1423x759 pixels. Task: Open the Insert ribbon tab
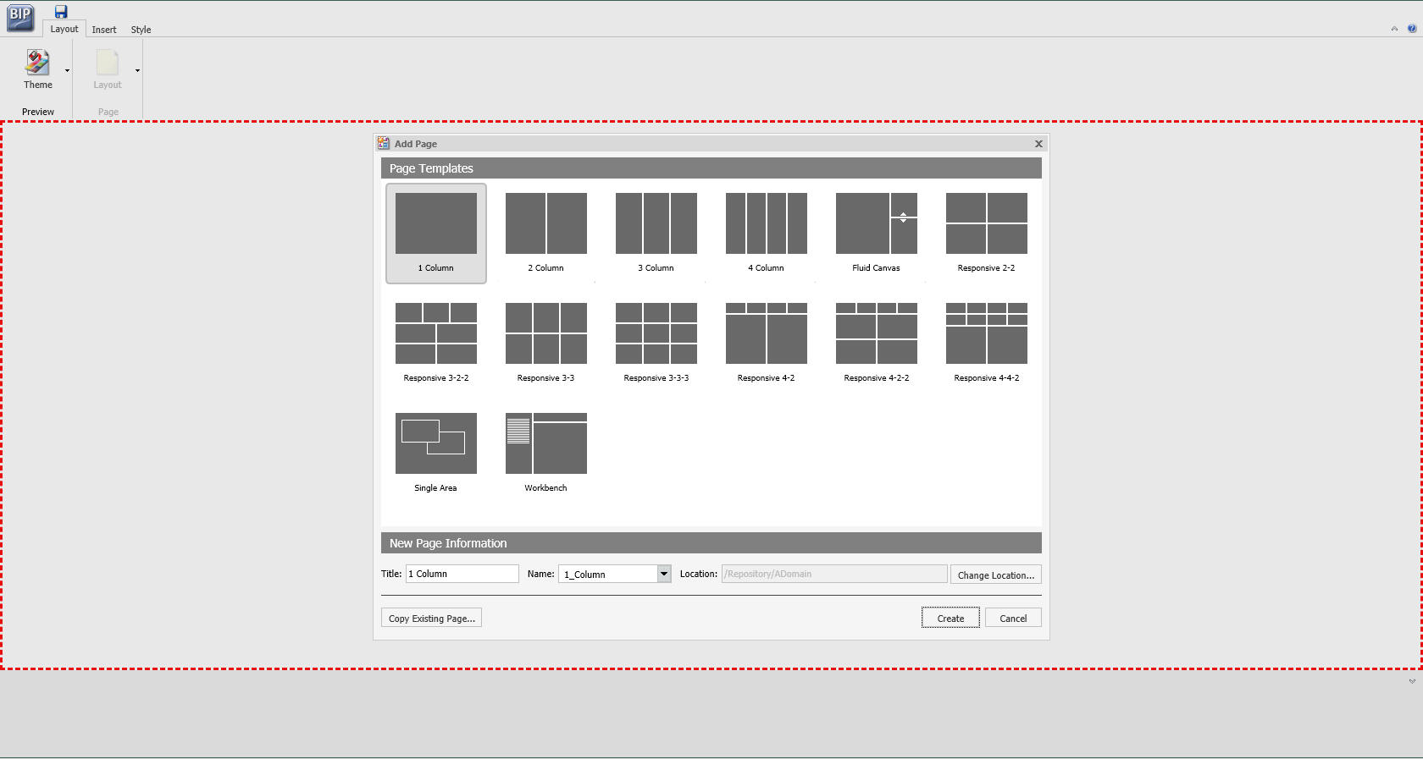coord(104,30)
